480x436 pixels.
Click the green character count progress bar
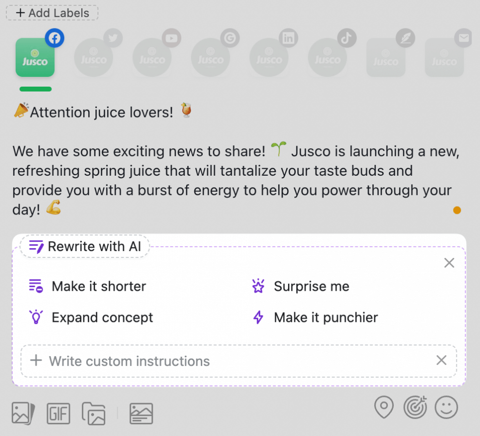(35, 89)
